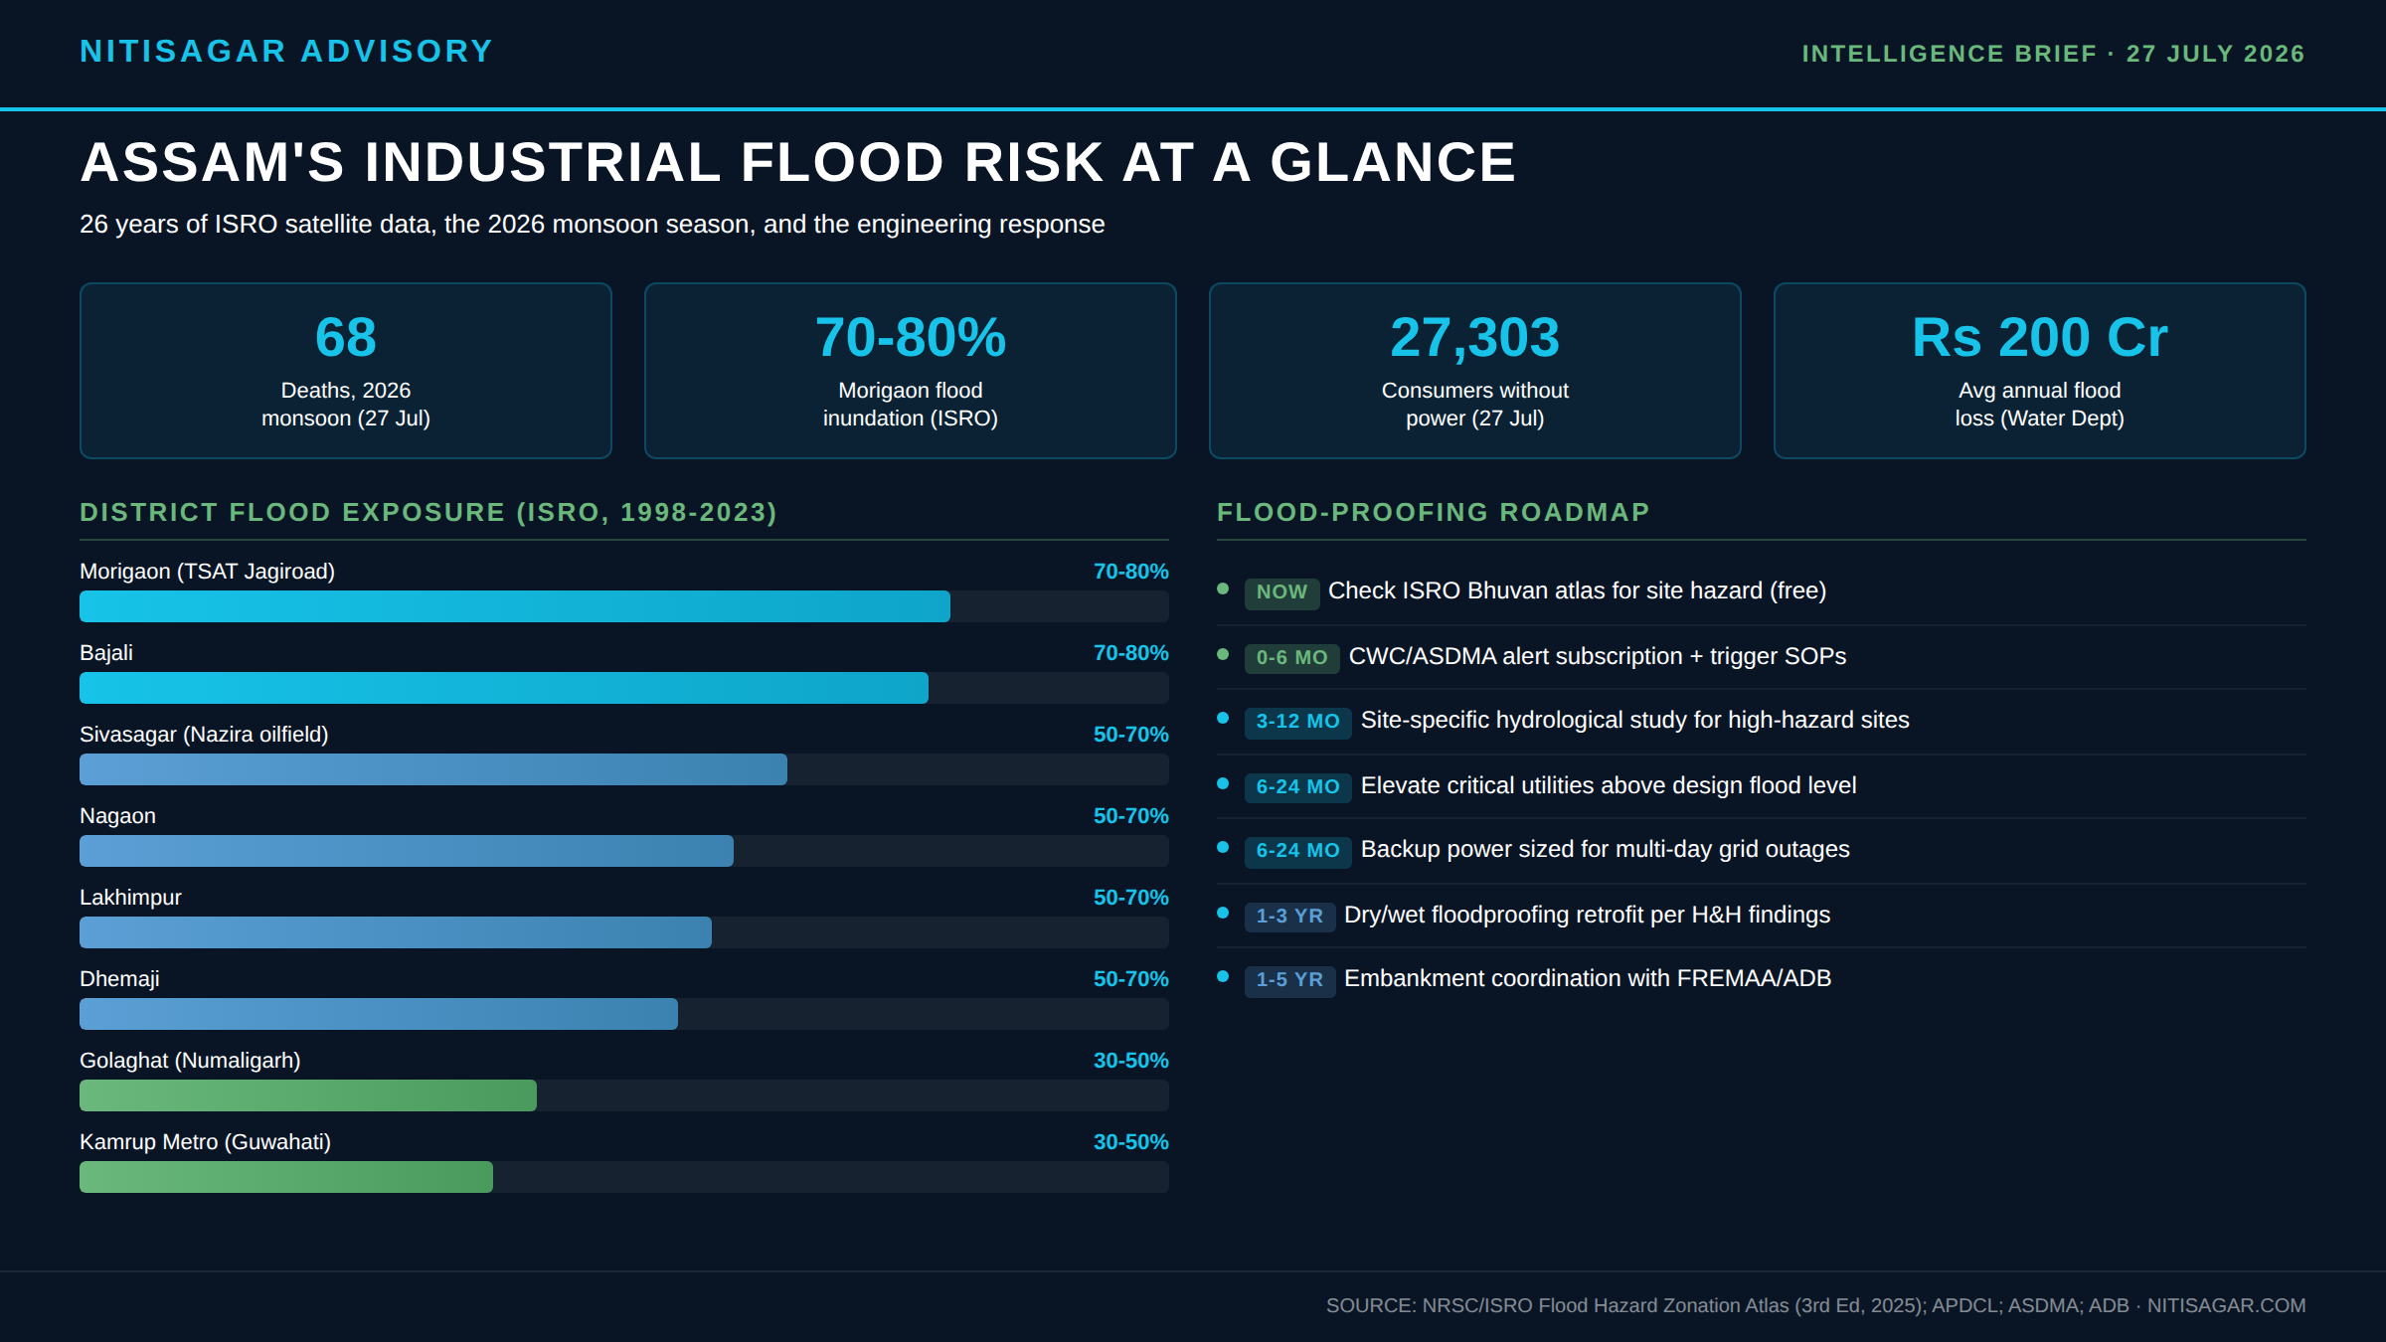Click the 6-24 MO badge for elevating utilities

point(1297,787)
